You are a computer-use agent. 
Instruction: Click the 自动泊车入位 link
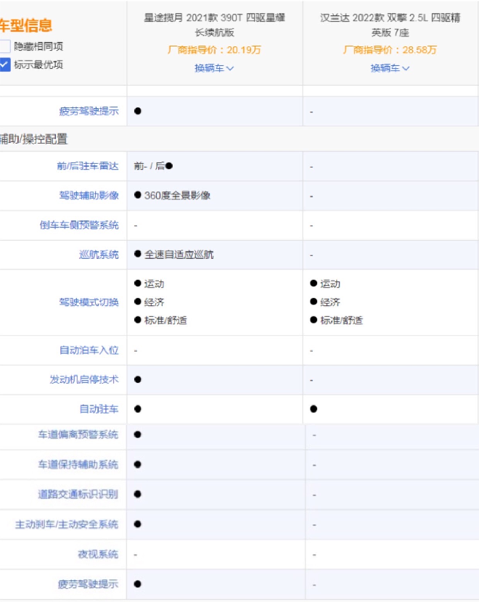click(x=89, y=350)
